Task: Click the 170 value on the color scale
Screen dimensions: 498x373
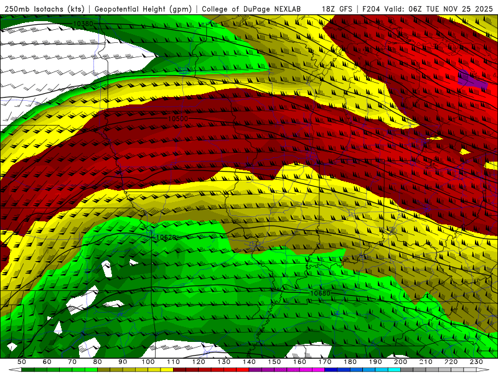Action: 325,362
